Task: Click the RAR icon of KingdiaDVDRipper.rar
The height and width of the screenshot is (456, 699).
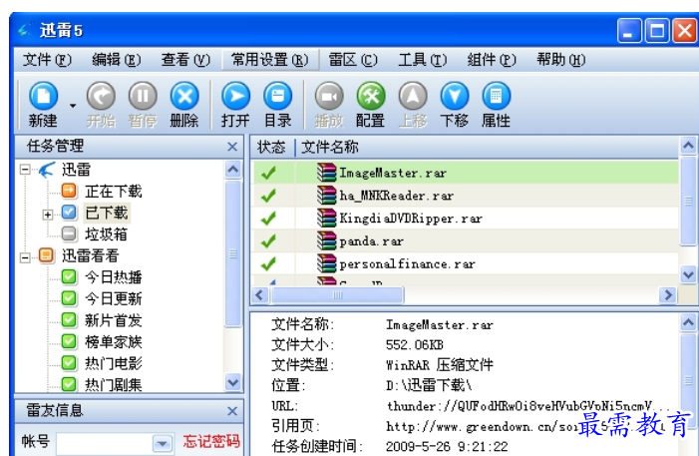Action: point(326,219)
